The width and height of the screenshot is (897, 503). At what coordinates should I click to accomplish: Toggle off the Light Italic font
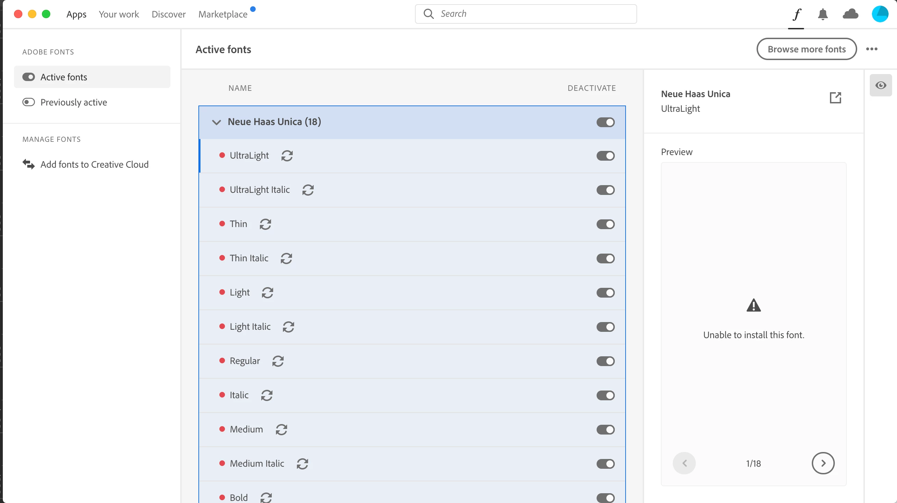(605, 327)
